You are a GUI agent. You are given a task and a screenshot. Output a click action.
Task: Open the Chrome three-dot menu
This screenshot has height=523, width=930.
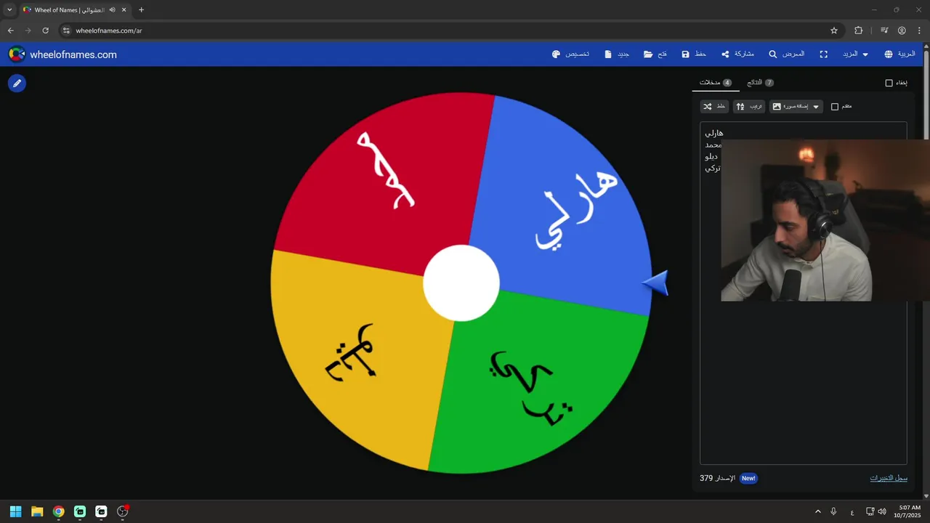pos(919,31)
